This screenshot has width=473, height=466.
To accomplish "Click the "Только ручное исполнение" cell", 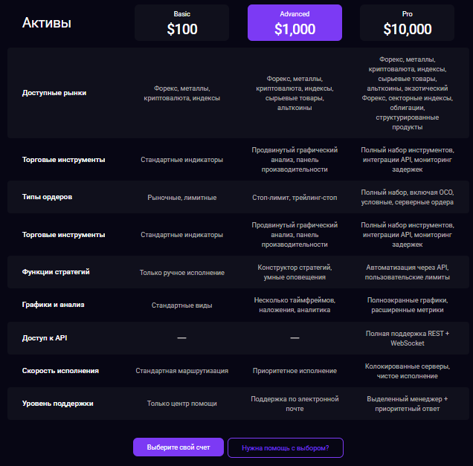I will (x=182, y=273).
